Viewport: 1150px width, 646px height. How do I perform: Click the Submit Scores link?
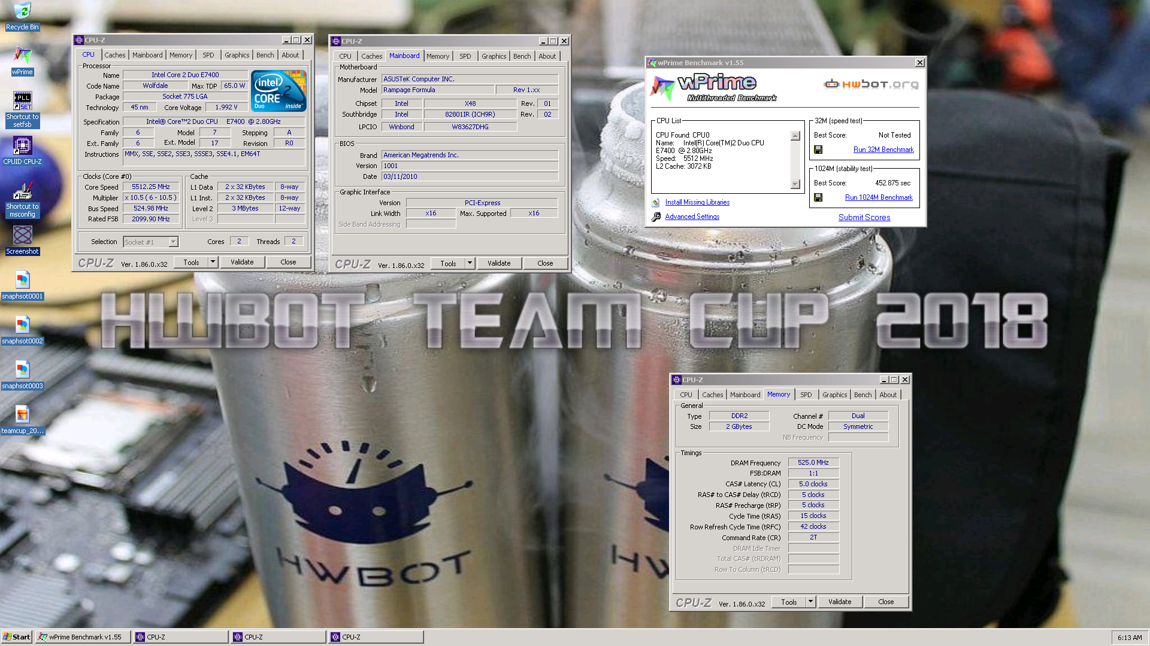point(864,217)
